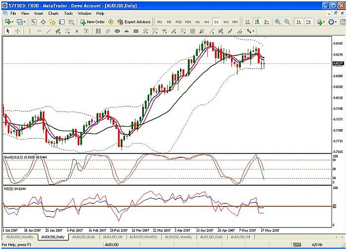
Task: Open the Data Window crosshair-target icon
Action: (x=43, y=22)
